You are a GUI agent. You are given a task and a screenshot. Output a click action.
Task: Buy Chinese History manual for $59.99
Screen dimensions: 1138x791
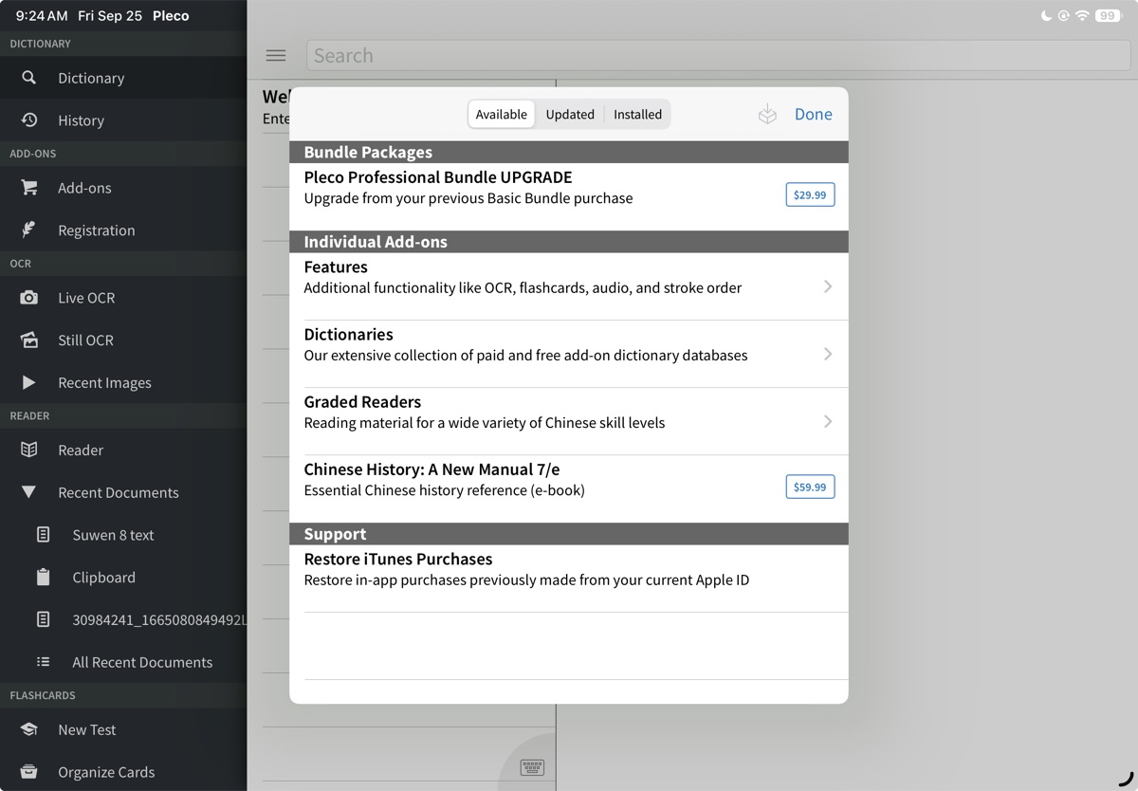click(x=810, y=487)
